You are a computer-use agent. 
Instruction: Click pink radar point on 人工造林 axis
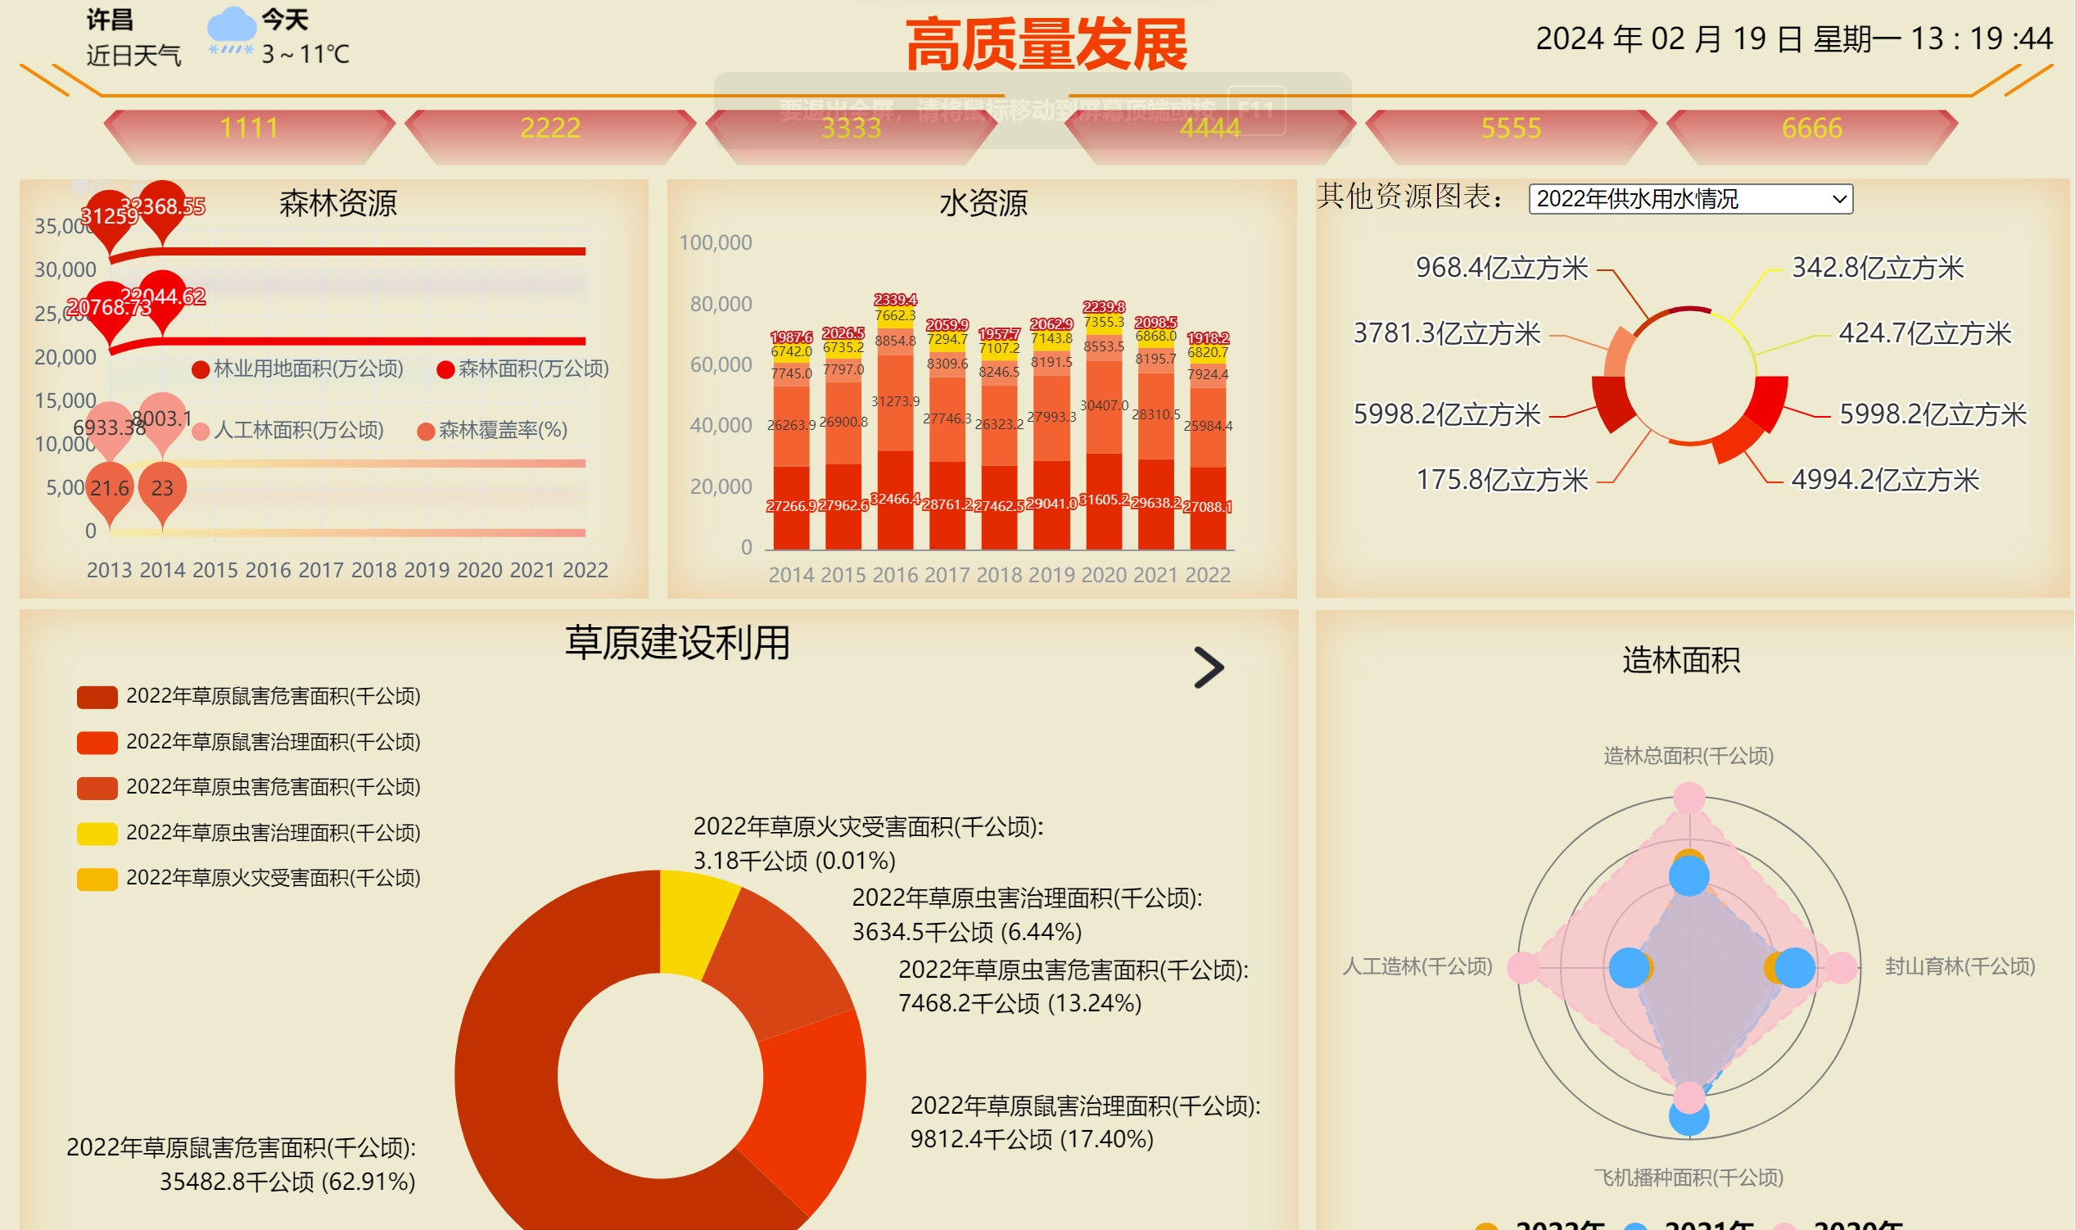coord(1523,967)
